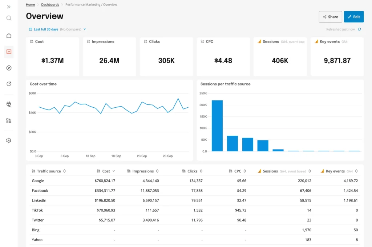Screen dimensions: 372x247
Task: Open Settings with the gear icon
Action: click(8, 140)
